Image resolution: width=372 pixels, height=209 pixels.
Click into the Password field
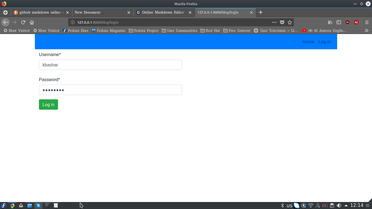click(x=110, y=90)
